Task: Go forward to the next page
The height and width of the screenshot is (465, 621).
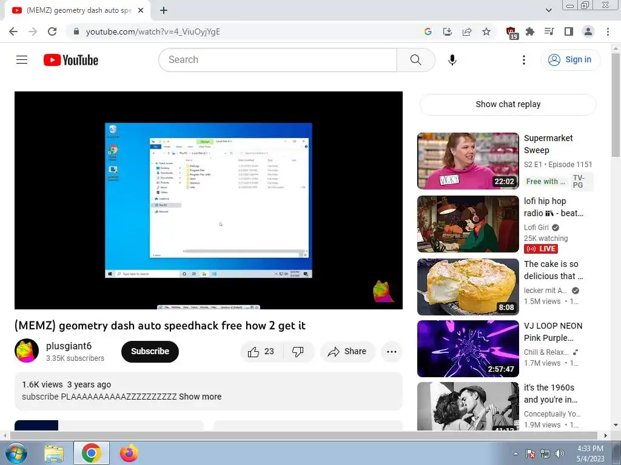Action: tap(33, 31)
